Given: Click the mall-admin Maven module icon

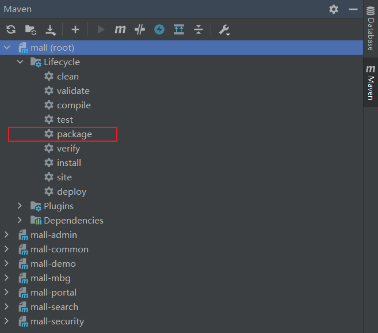Looking at the screenshot, I should pyautogui.click(x=24, y=235).
